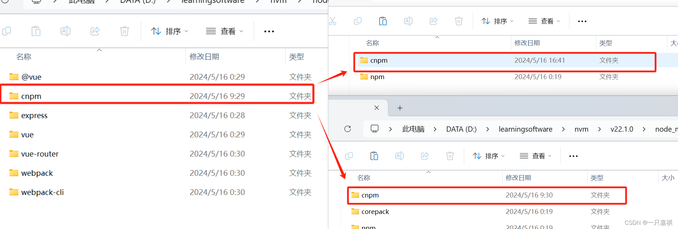Expand chevron after learningsoftware in lower-right breadcrumb
This screenshot has width=678, height=229.
(563, 129)
